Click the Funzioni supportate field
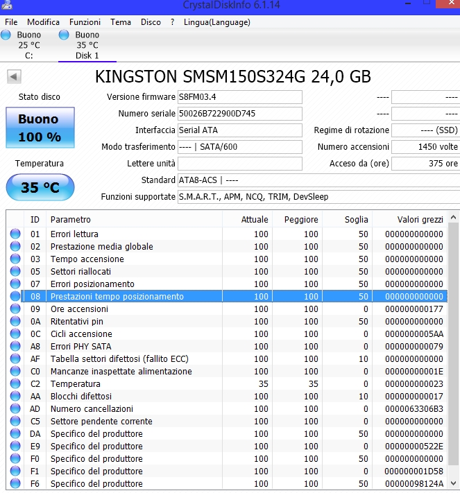The height and width of the screenshot is (493, 460). [x=318, y=197]
